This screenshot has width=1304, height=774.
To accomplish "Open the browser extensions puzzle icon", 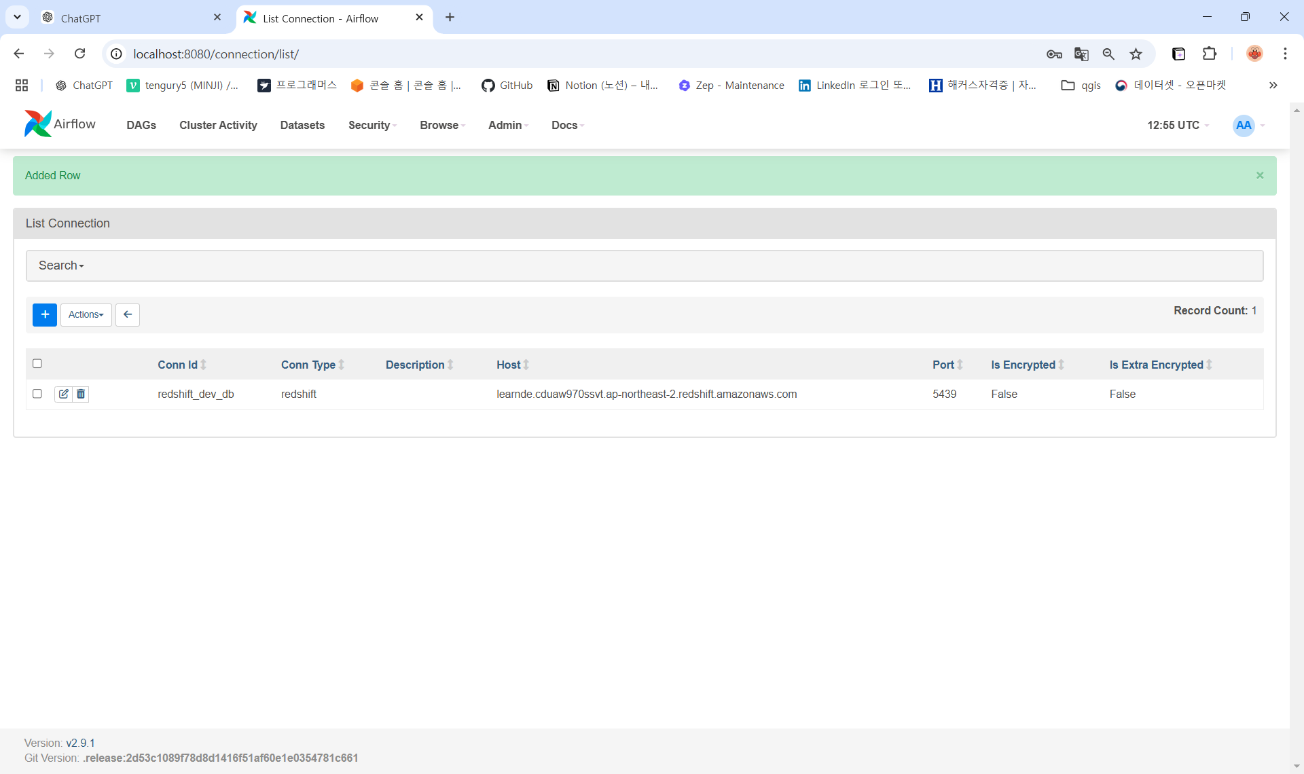I will 1210,54.
